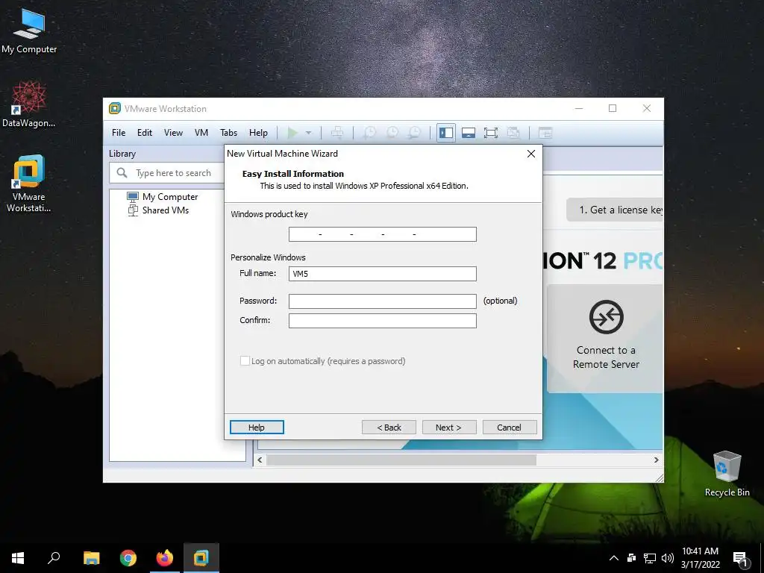Screen dimensions: 764x573
Task: Click the Unity mode toolbar icon
Action: [513, 133]
